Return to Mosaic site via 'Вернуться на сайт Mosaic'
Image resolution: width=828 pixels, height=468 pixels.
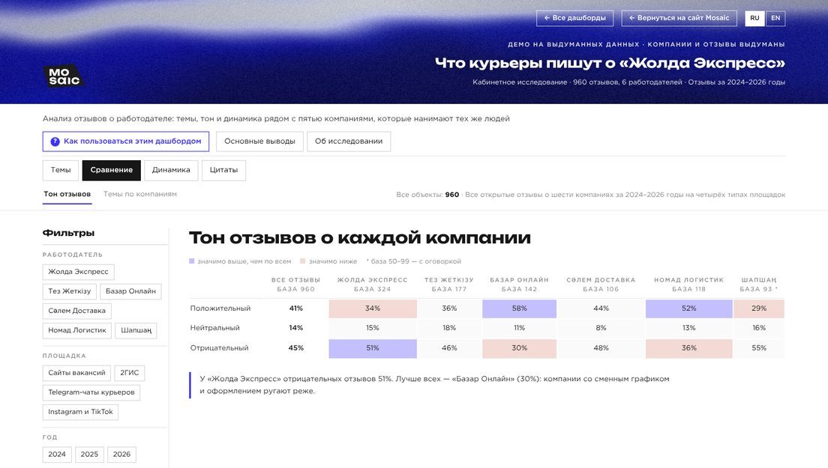[679, 18]
